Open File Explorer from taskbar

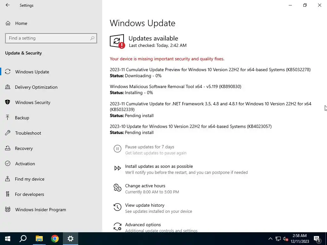(39, 239)
